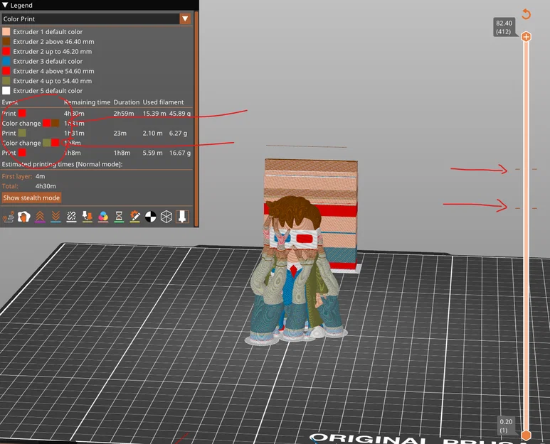
Task: Click the '82.40 (412)' slider height label
Action: tap(504, 27)
